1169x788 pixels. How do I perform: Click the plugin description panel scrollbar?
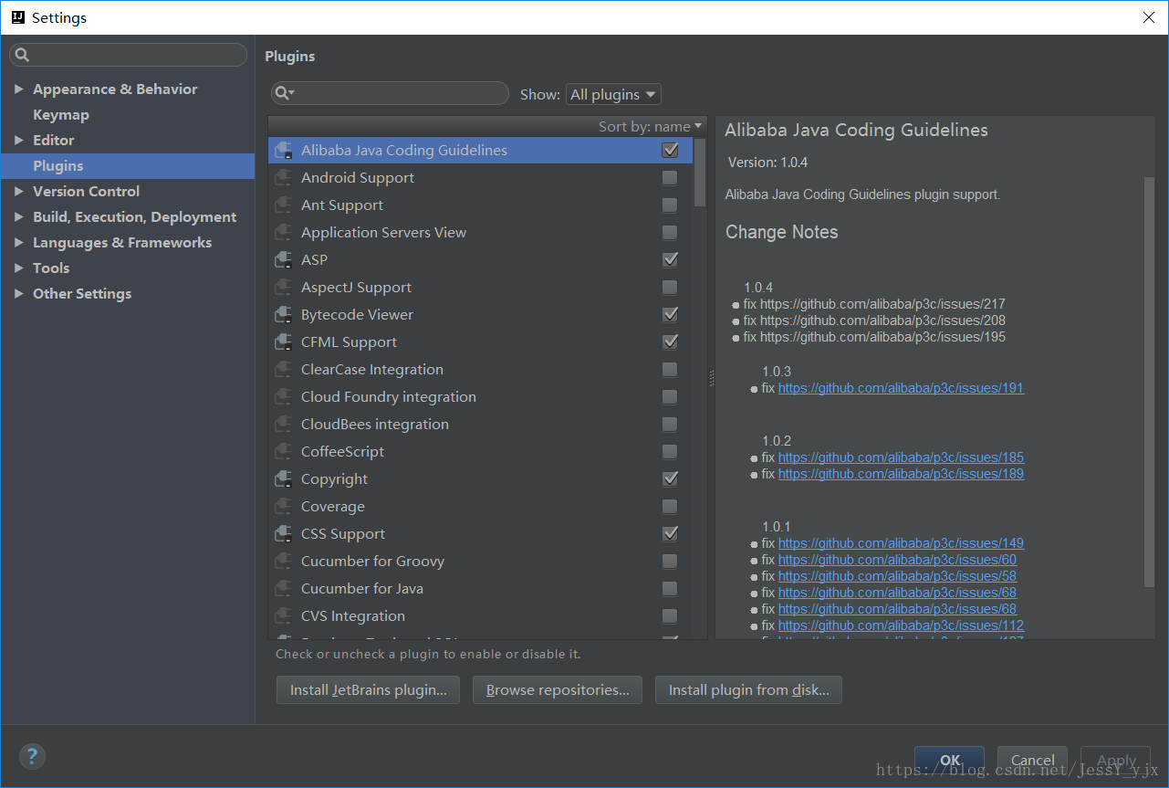pyautogui.click(x=1149, y=382)
